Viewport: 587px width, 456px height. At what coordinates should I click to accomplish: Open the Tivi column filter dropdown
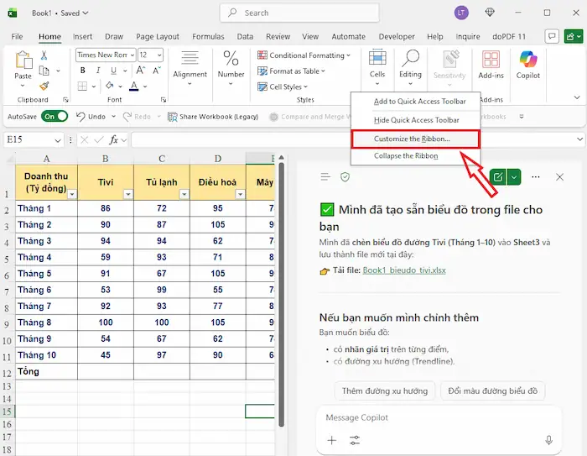click(127, 194)
